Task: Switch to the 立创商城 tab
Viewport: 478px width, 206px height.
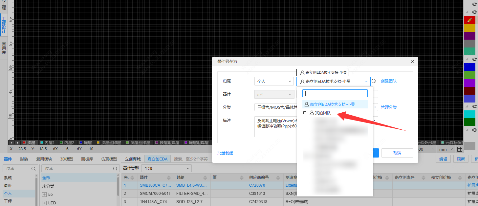Action: coord(132,159)
